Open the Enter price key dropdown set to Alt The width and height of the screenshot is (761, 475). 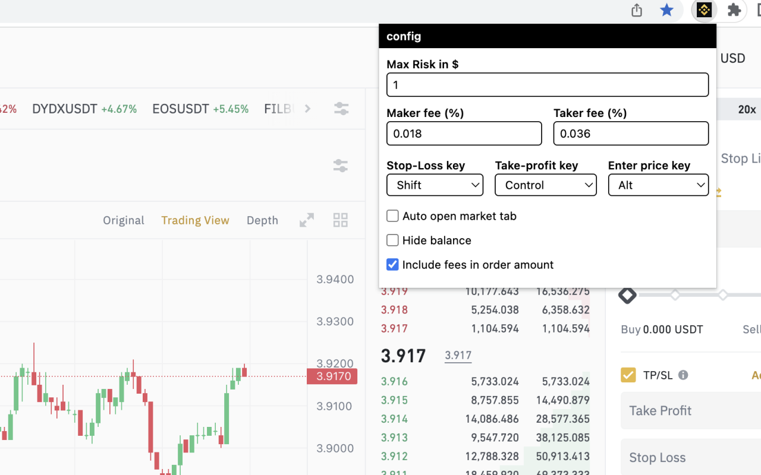coord(658,185)
